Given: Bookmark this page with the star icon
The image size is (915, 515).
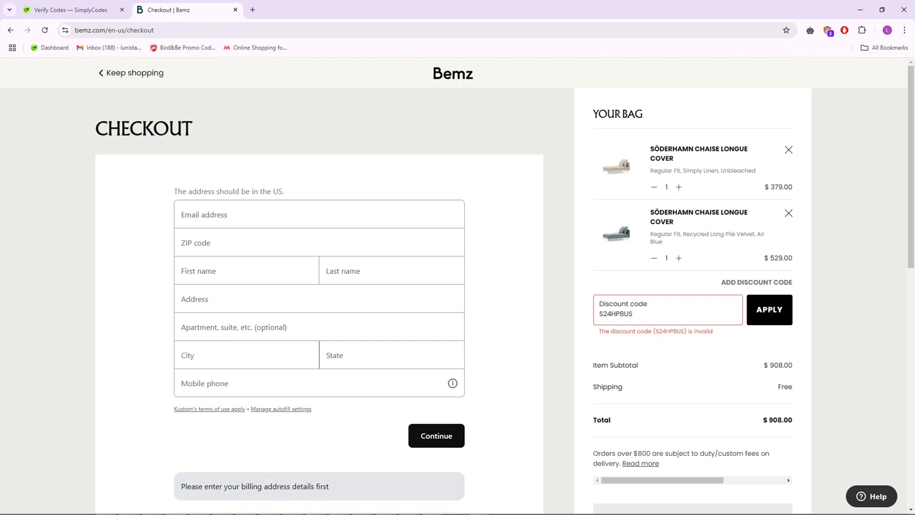Looking at the screenshot, I should click(x=786, y=30).
